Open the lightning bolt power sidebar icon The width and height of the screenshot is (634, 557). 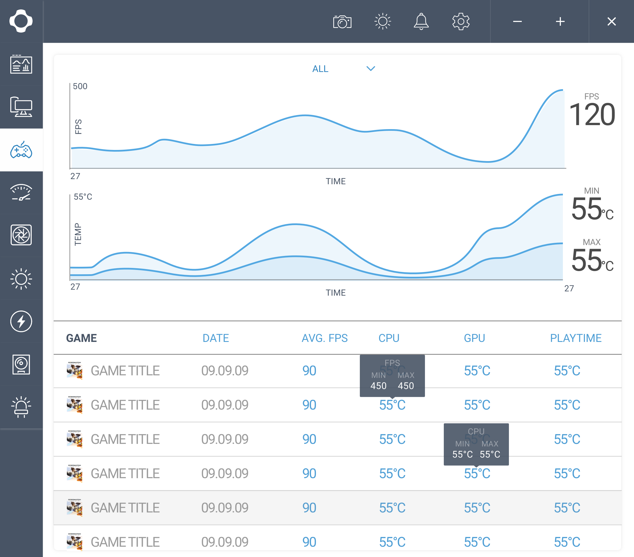click(21, 321)
